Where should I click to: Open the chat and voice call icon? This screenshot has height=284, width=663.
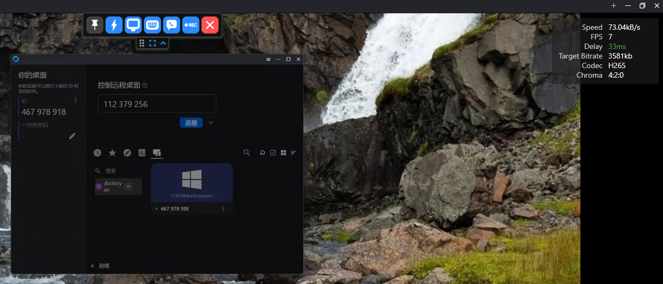click(x=172, y=25)
